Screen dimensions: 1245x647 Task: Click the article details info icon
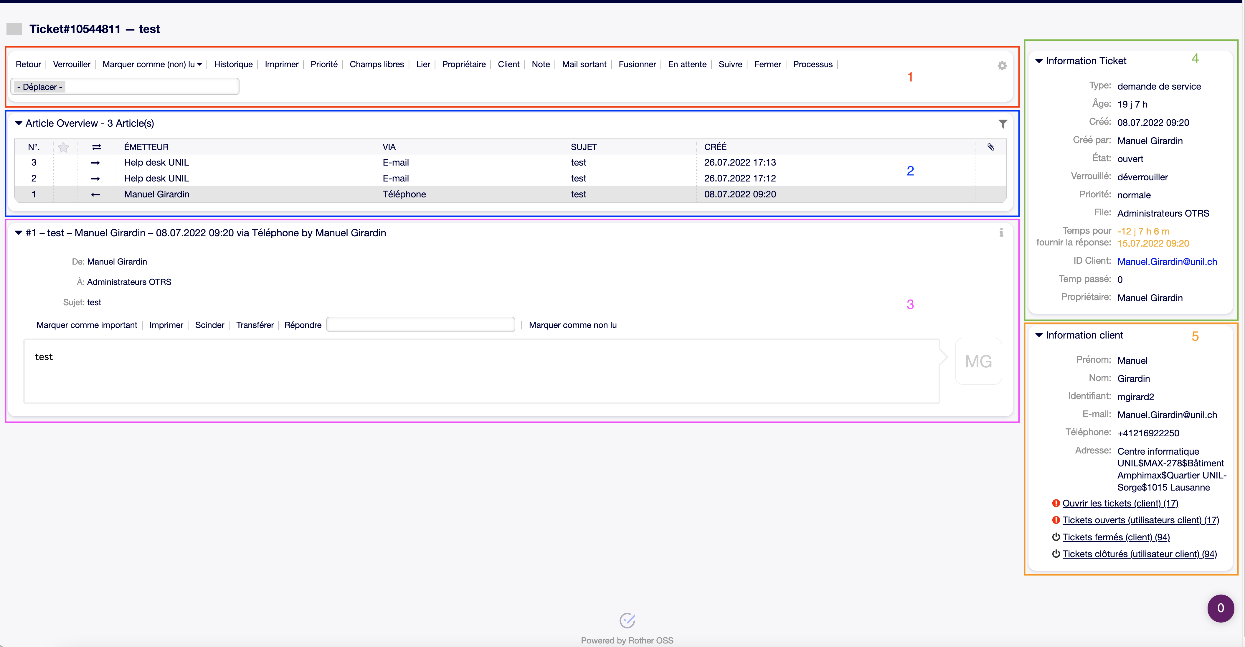pyautogui.click(x=1001, y=233)
